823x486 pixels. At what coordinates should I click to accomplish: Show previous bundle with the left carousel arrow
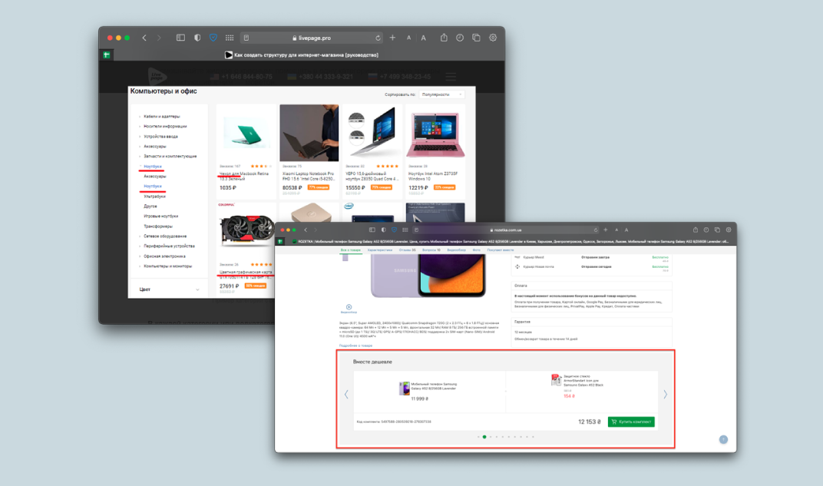coord(346,395)
